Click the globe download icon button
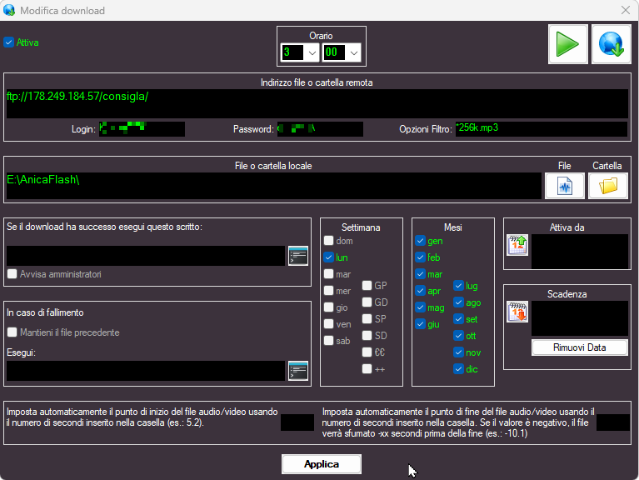Screen dimensions: 639x480 click(611, 44)
